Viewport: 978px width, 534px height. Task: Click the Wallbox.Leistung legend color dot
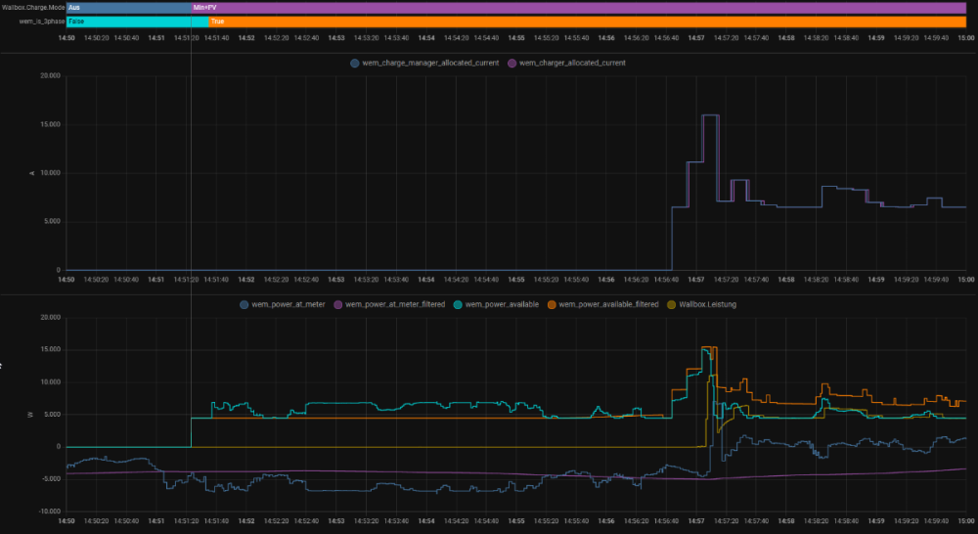(671, 304)
